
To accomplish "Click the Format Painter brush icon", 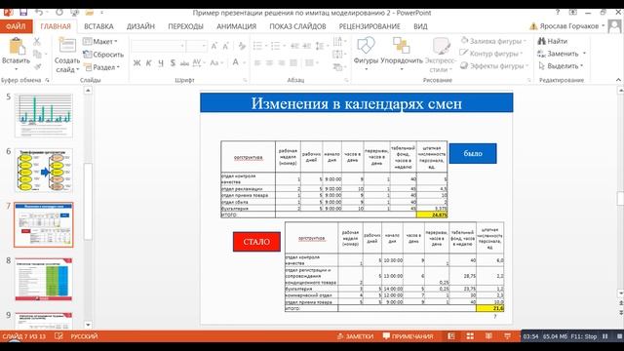I will coord(37,66).
